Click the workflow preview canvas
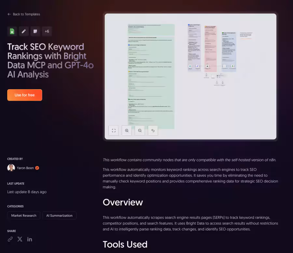Screen dimensions: 293x253 pyautogui.click(x=190, y=77)
